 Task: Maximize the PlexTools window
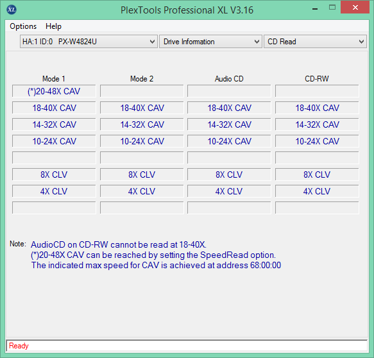(332, 8)
